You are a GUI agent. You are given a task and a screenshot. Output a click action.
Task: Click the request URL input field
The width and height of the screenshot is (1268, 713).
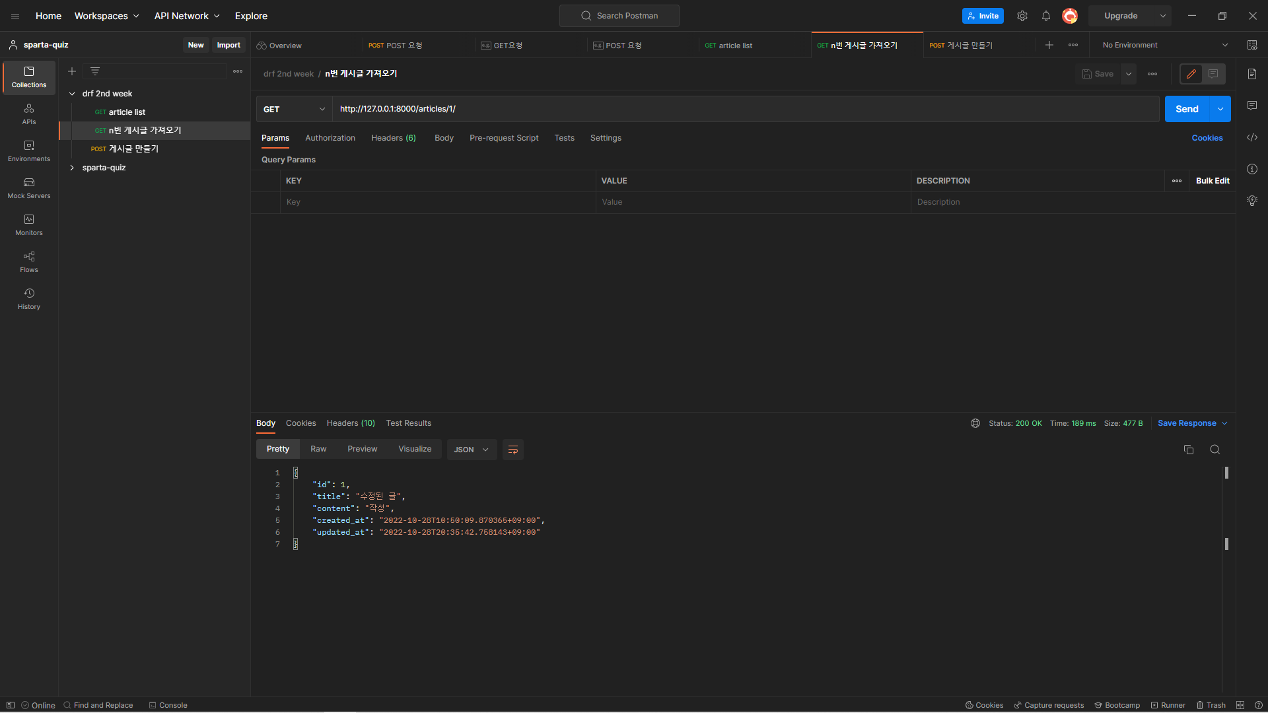tap(745, 109)
